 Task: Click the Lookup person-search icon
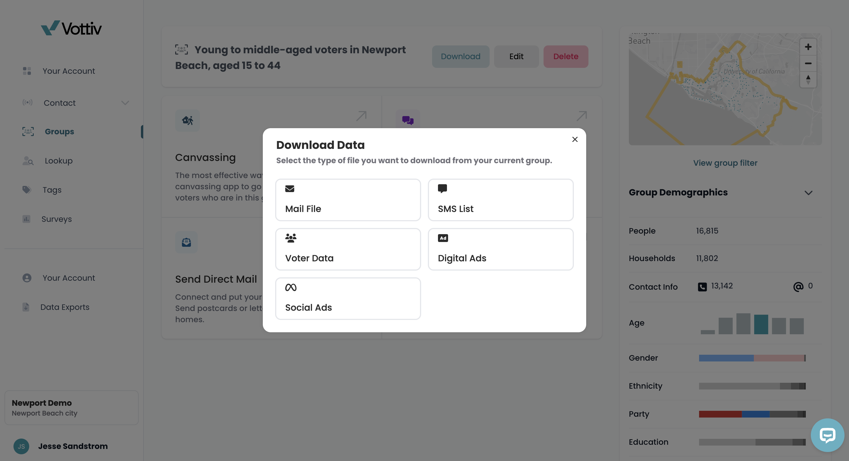tap(28, 161)
